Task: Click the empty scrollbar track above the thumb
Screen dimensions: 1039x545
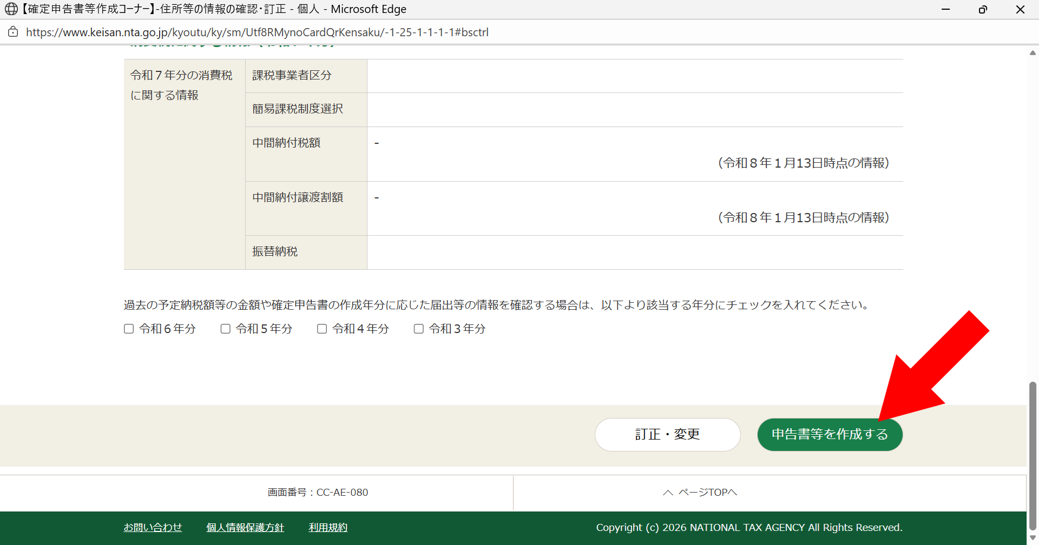Action: pyautogui.click(x=1033, y=216)
